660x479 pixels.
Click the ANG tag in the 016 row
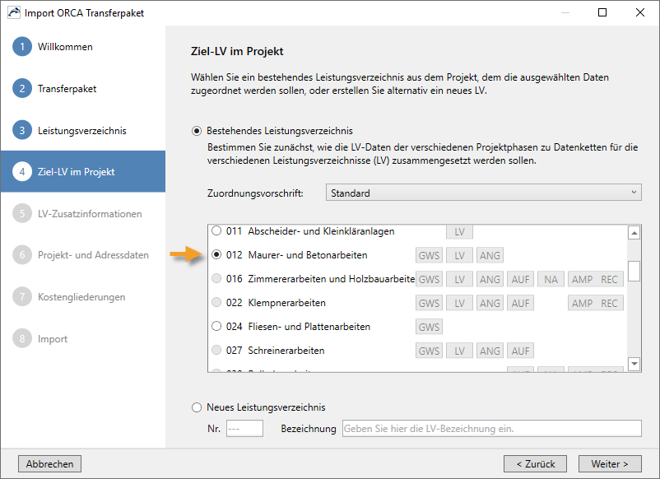[x=490, y=280]
